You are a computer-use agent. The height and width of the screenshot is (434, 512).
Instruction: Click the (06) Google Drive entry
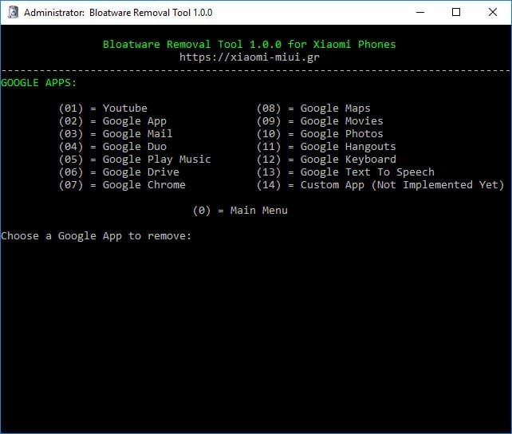coord(119,172)
